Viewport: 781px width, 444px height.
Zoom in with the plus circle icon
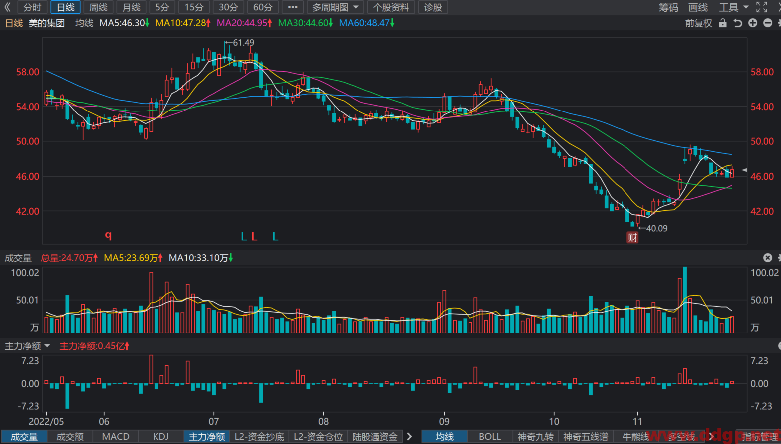(753, 23)
